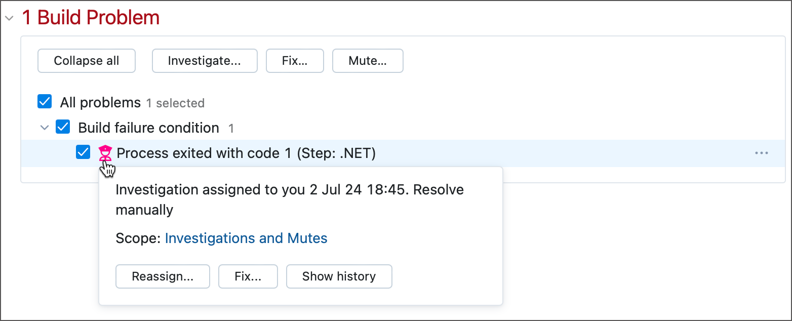Open the three-dot more actions menu
The width and height of the screenshot is (792, 321).
click(x=761, y=153)
